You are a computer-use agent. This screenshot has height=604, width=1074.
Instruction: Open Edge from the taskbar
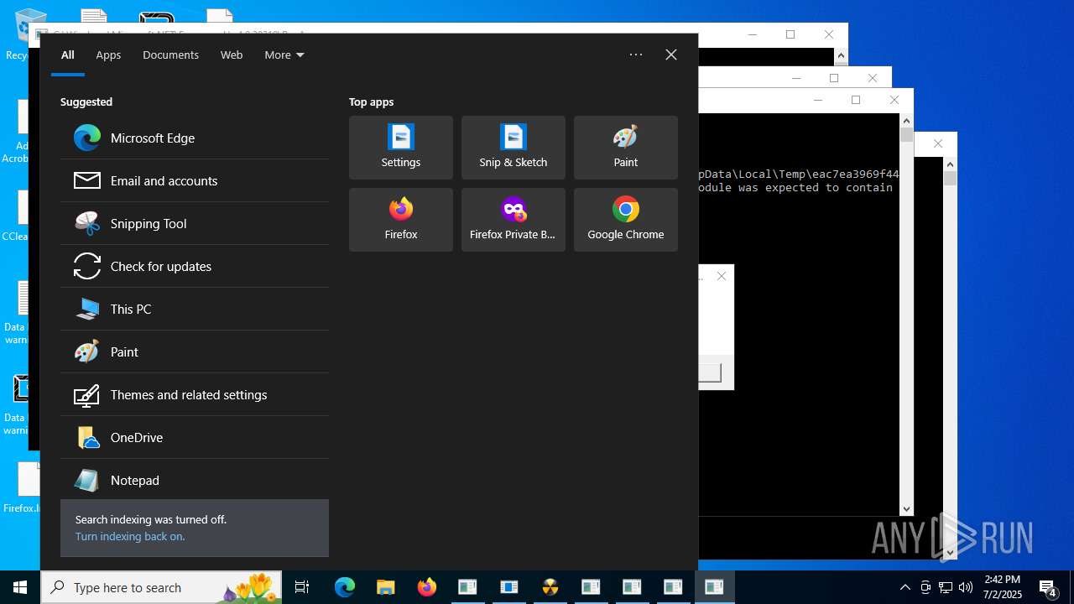click(x=345, y=587)
